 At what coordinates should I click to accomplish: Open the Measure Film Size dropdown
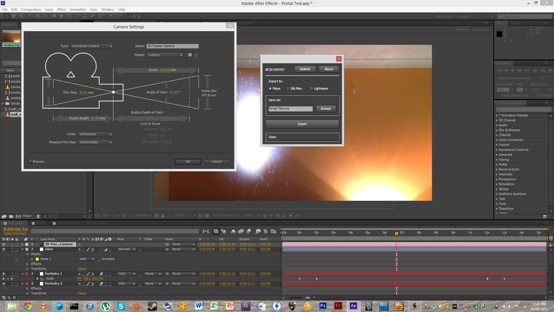pyautogui.click(x=96, y=142)
